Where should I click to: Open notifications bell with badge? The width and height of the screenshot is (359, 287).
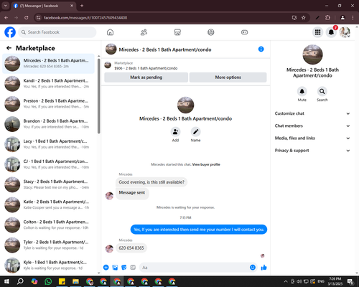[331, 32]
